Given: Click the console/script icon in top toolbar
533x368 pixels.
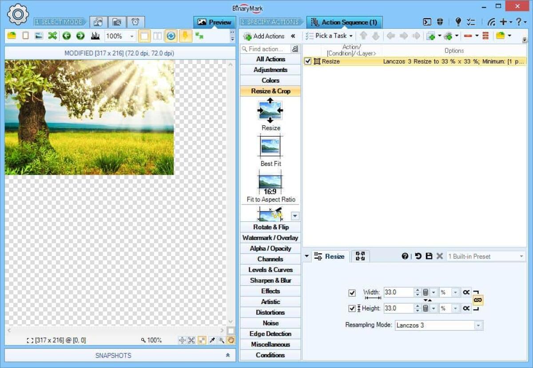Looking at the screenshot, I should tap(427, 21).
